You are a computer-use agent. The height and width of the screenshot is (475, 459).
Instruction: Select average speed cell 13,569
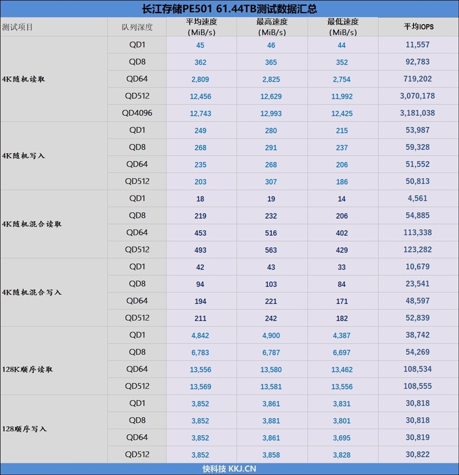[x=201, y=386]
